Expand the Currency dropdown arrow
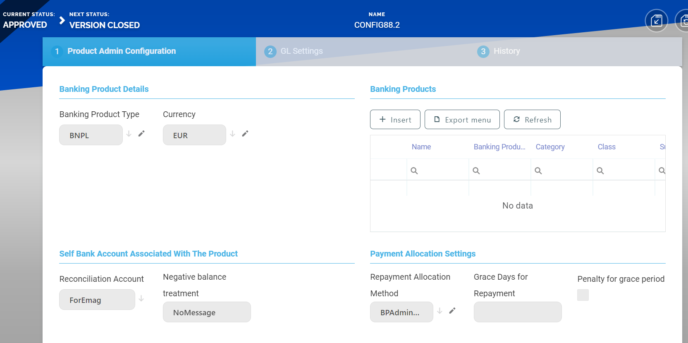Viewport: 688px width, 343px height. click(233, 134)
